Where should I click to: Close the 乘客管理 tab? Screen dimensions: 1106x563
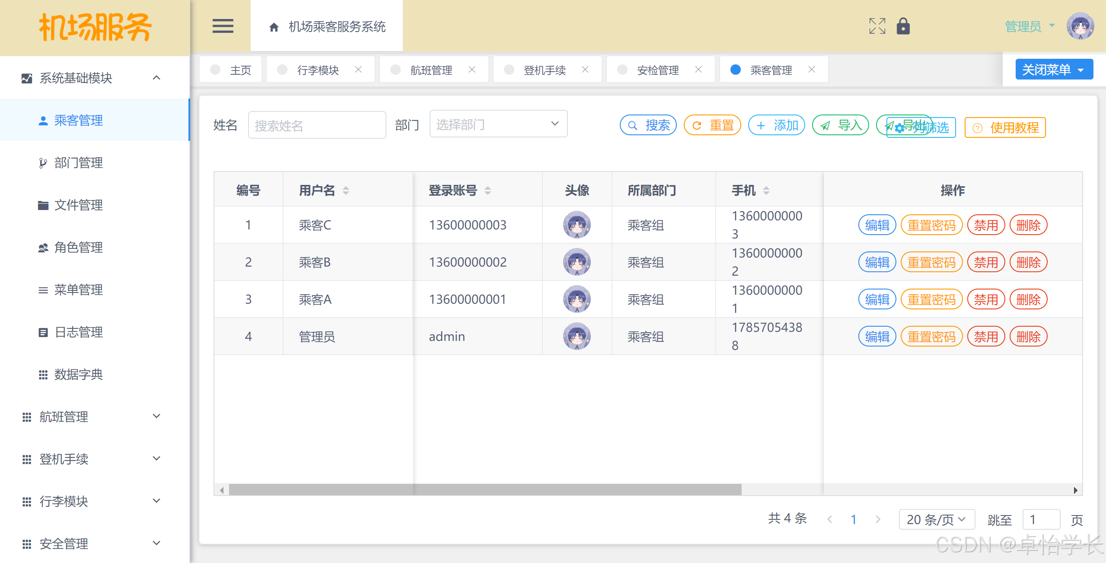tap(812, 69)
